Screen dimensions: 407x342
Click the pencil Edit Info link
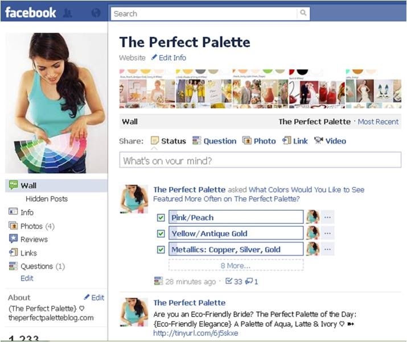click(x=168, y=57)
